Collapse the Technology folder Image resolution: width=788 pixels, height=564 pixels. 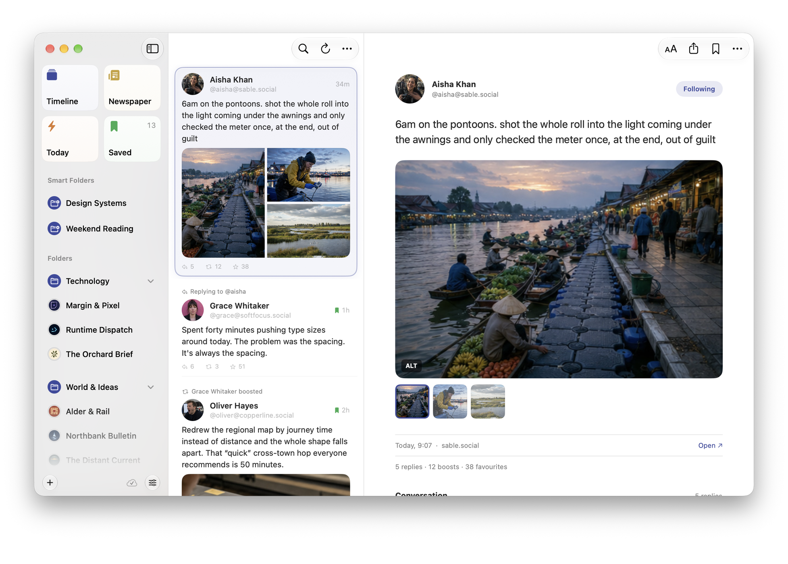click(x=151, y=281)
